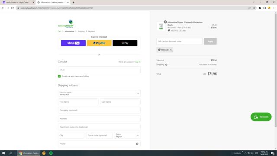Screen dimensions: 277x156
Task: Open the Region dropdown
Action: pyautogui.click(x=127, y=135)
